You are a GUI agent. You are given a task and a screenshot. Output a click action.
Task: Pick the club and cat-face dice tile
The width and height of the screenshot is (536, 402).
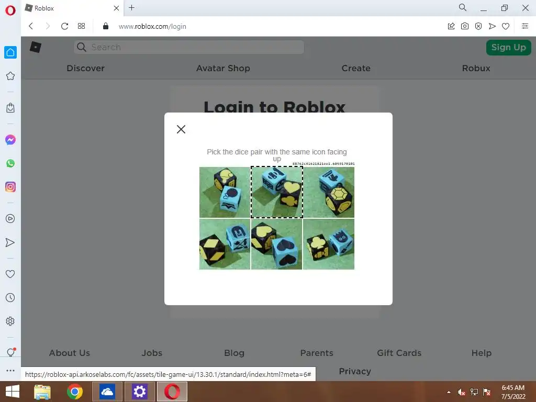[x=329, y=244]
